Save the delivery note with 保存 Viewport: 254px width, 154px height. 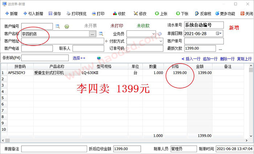tap(54, 14)
